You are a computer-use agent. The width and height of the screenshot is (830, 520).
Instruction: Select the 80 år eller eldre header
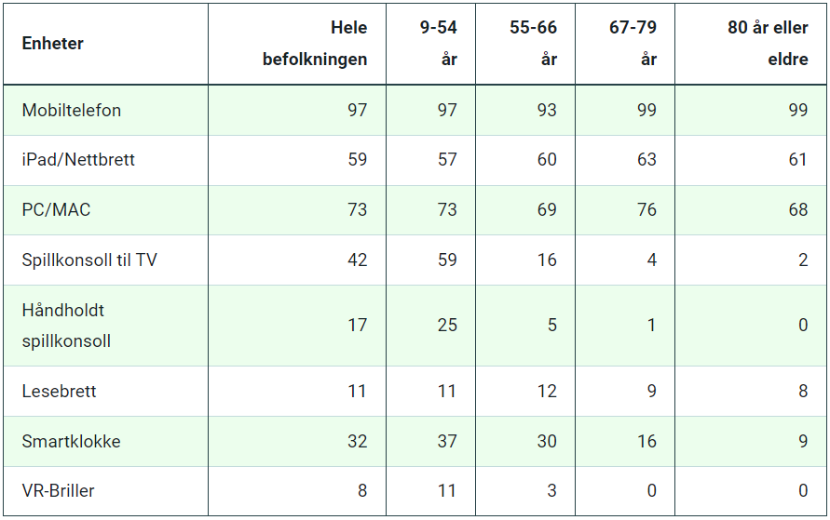click(x=768, y=44)
